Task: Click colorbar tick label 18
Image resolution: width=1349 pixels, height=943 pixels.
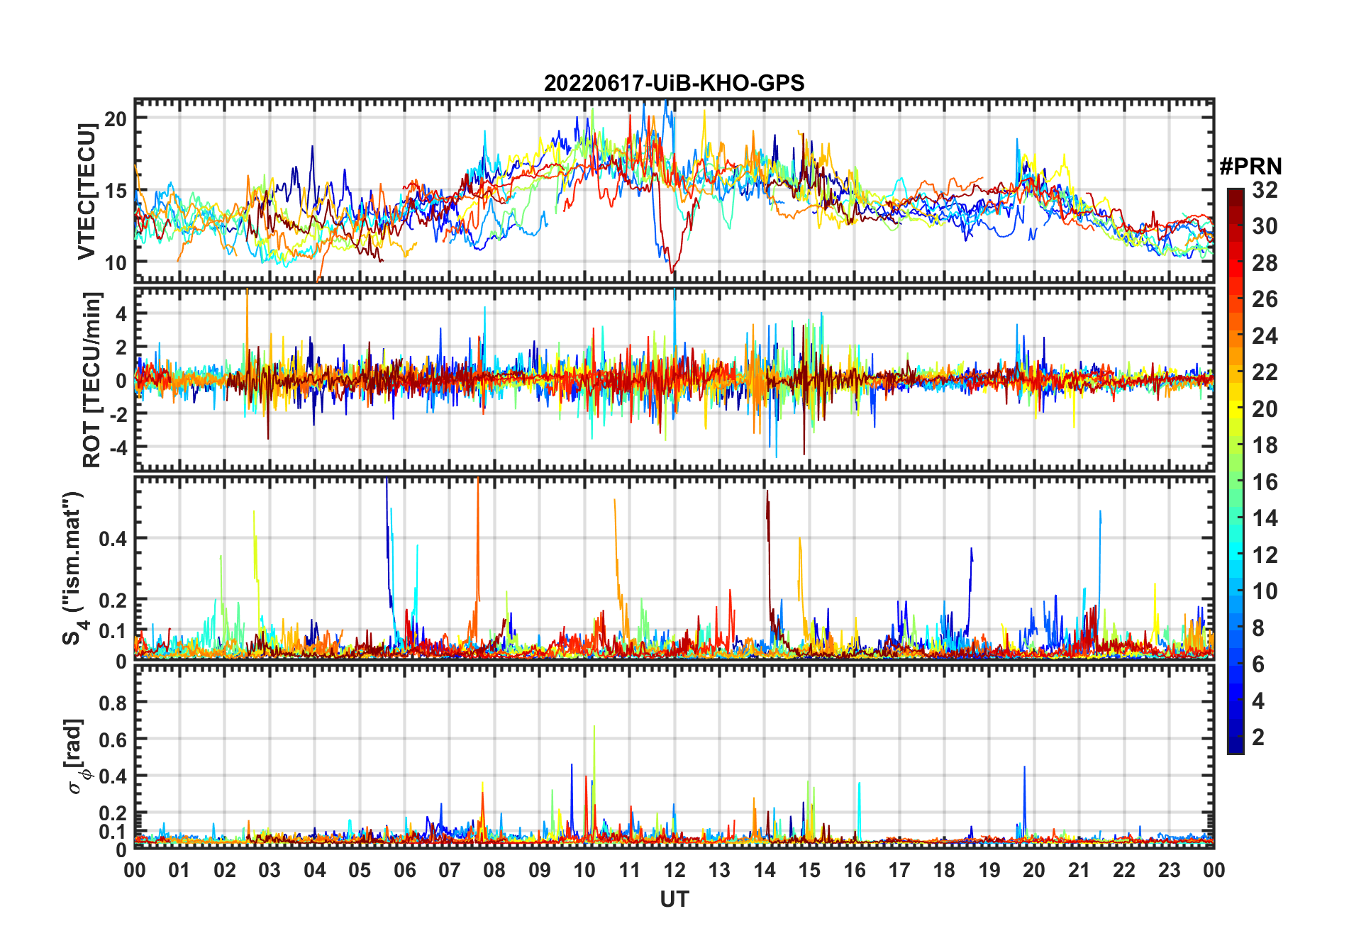Action: tap(1265, 445)
